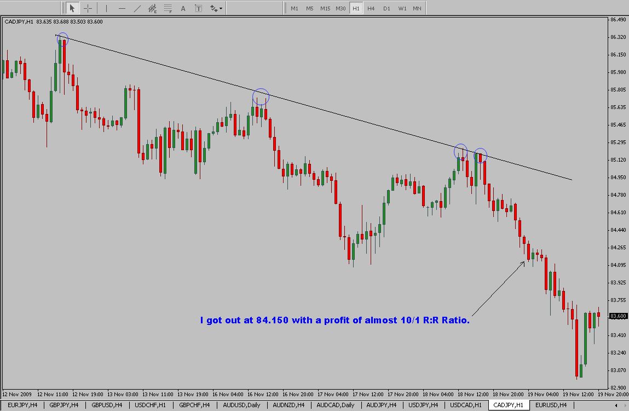Go to the USDCAD,H1 tab

point(465,405)
